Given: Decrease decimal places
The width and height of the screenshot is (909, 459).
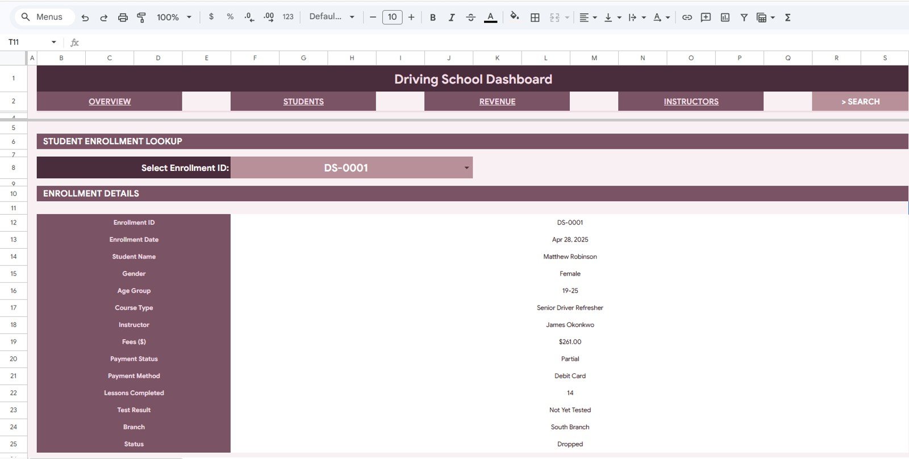Looking at the screenshot, I should 249,17.
